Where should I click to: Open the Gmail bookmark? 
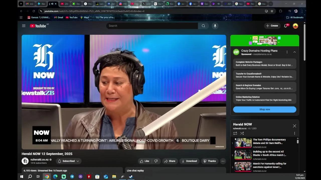click(58, 17)
